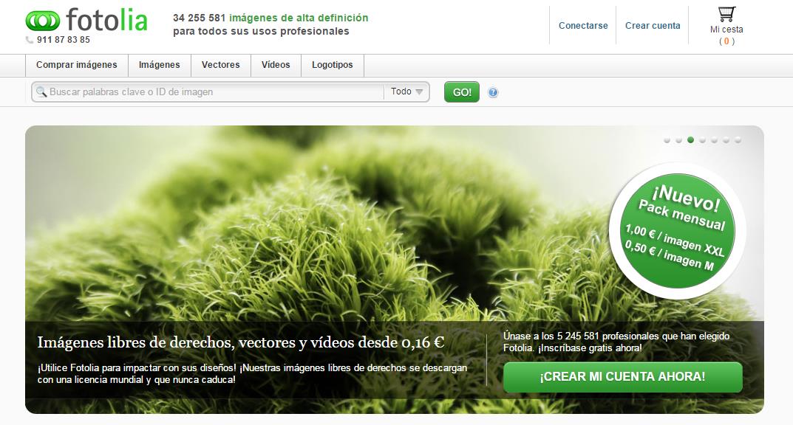Click the Fotolia logo

[86, 20]
